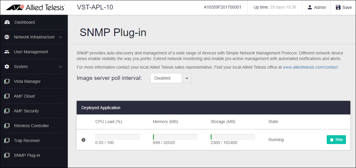Click the Wireless Controller app icon
The image size is (356, 168).
click(7, 126)
